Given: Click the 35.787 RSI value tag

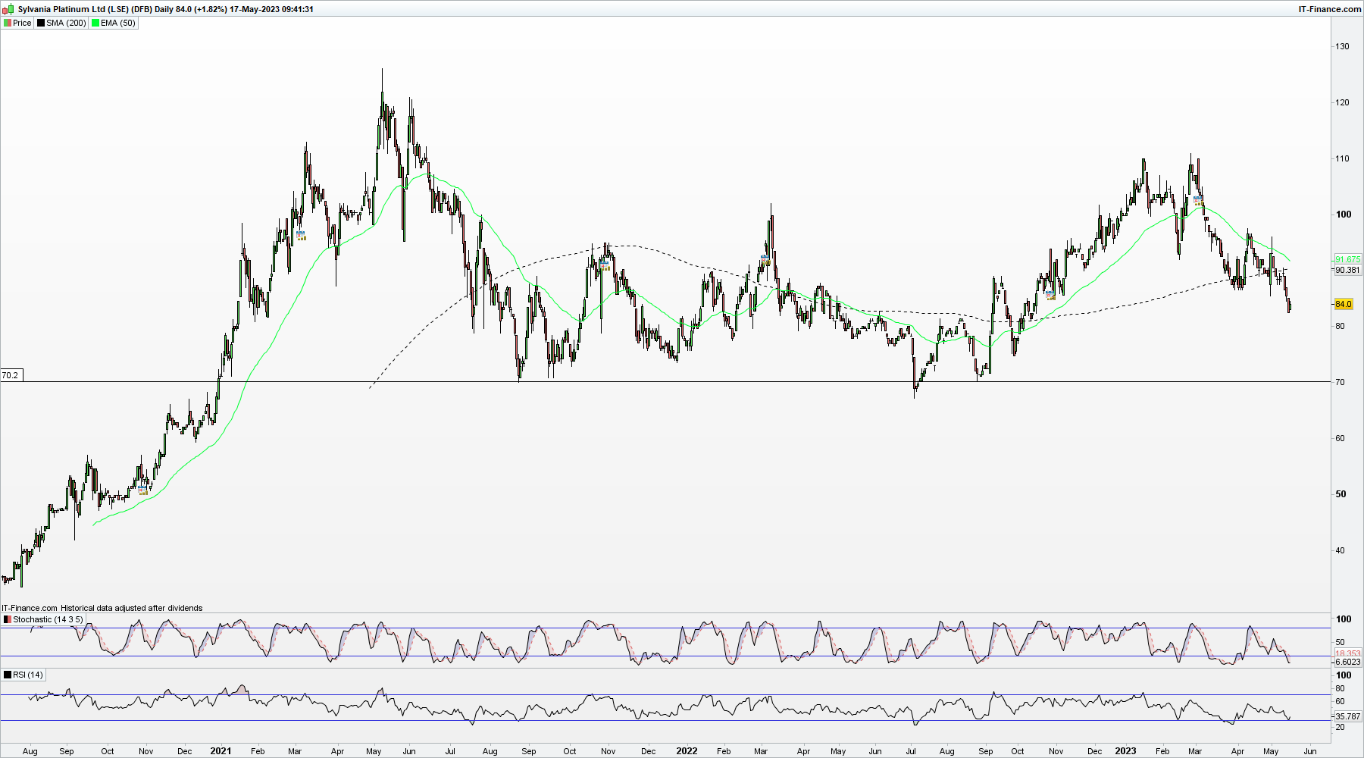Looking at the screenshot, I should click(x=1347, y=716).
